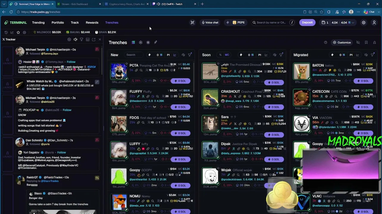Open the Trending tab
Image resolution: width=382 pixels, height=214 pixels.
click(x=38, y=23)
